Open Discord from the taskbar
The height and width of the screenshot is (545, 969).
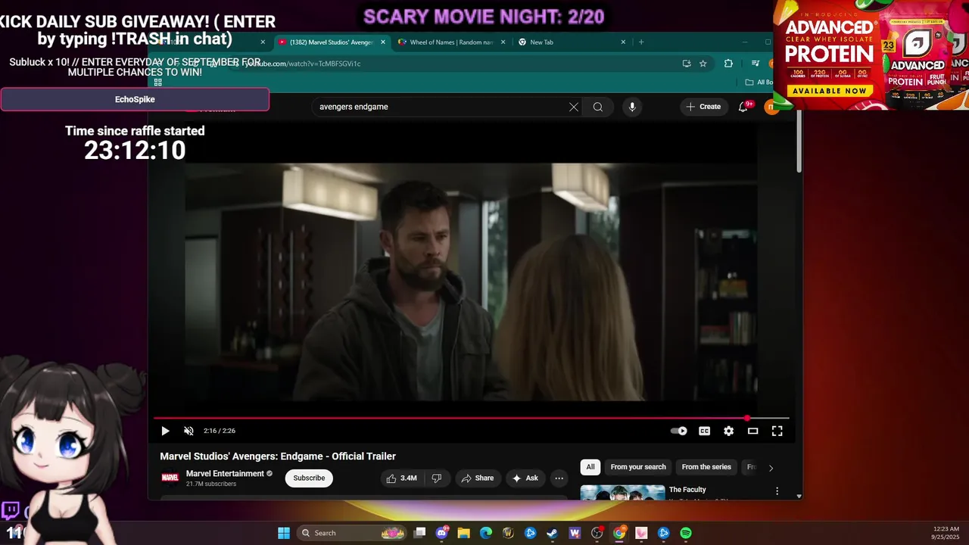click(x=442, y=533)
